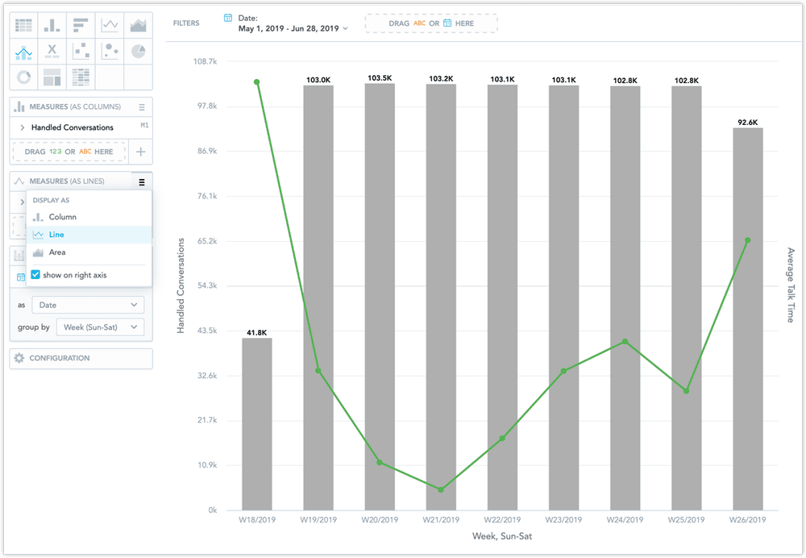Select the bar chart type icon
This screenshot has height=558, width=806.
52,24
